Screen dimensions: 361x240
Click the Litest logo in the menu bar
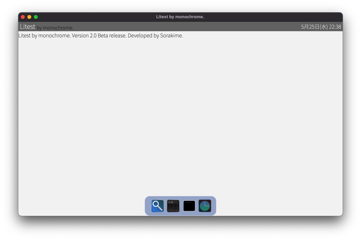(x=27, y=27)
